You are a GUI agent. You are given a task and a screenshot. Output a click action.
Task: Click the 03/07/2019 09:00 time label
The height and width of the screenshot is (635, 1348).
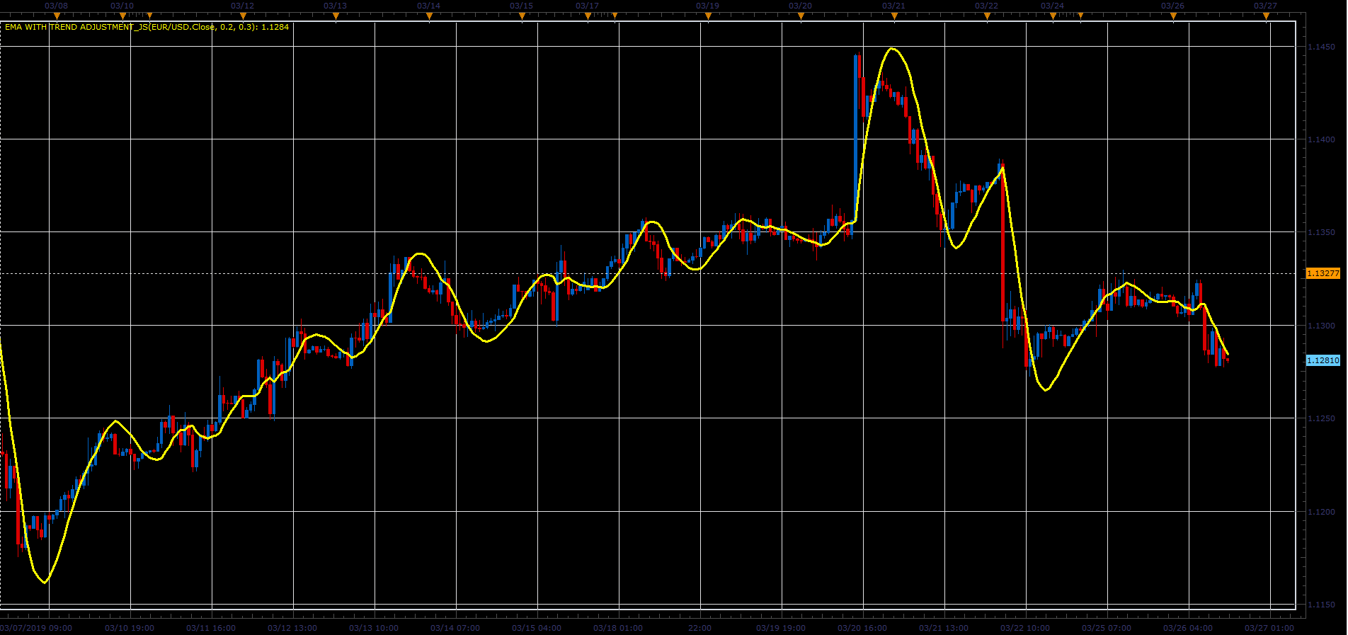point(36,628)
